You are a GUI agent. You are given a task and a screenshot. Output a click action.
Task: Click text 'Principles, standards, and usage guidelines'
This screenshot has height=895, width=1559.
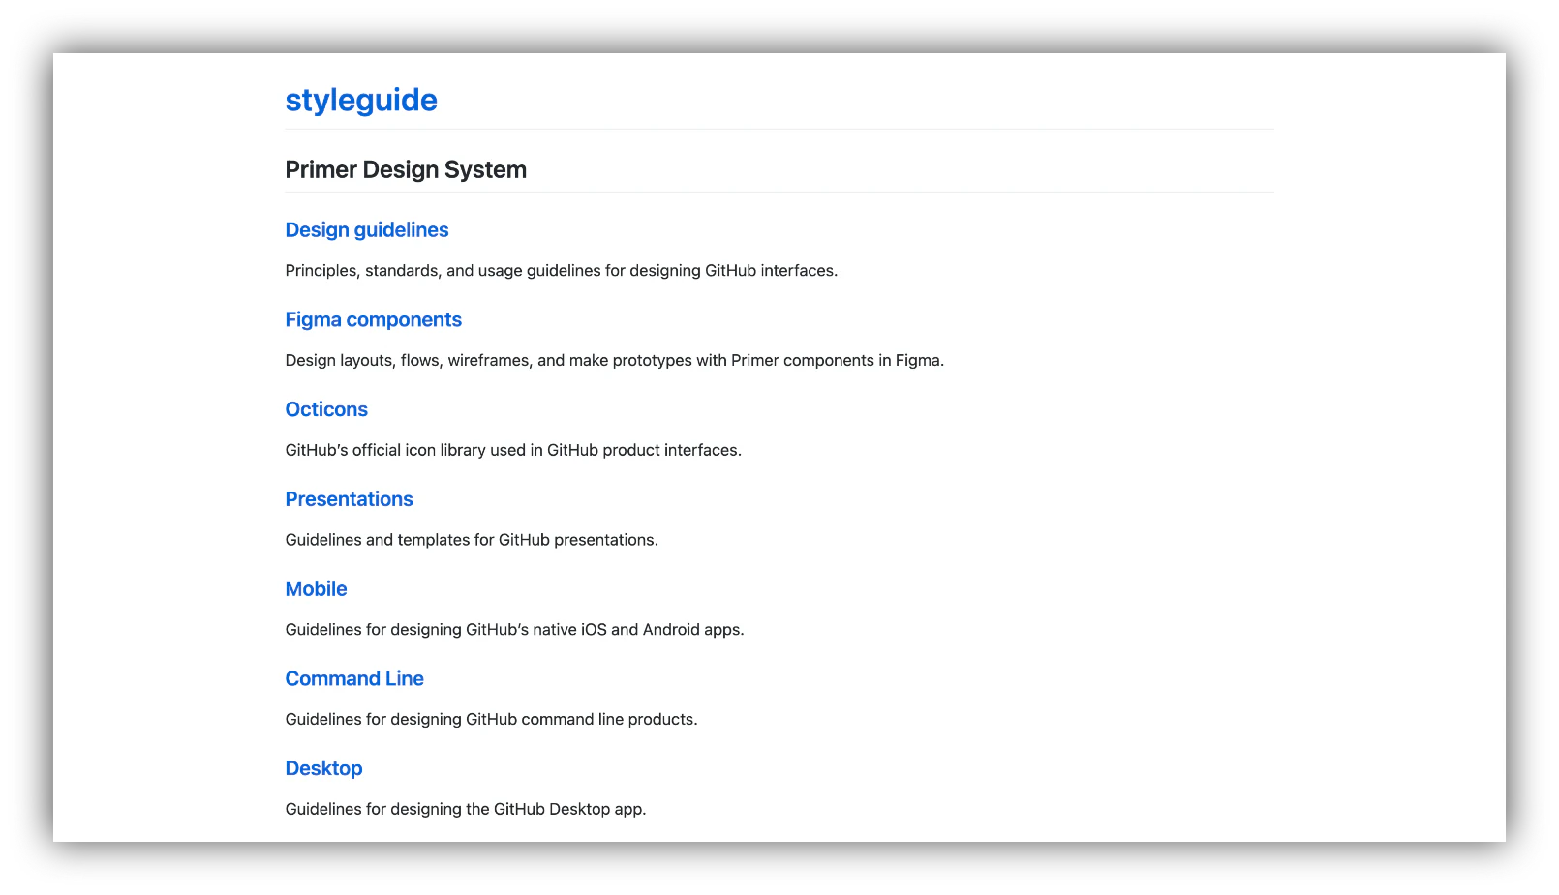443,271
